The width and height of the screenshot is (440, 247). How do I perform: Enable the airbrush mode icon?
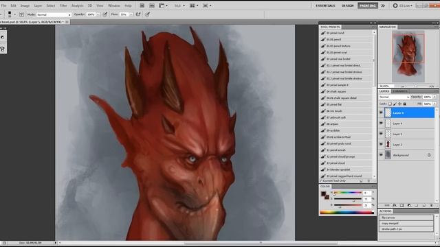pyautogui.click(x=138, y=14)
